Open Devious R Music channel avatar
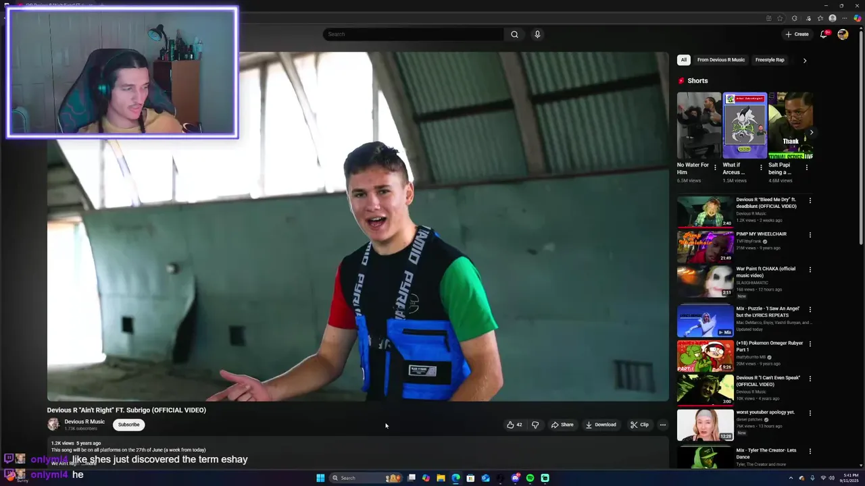The width and height of the screenshot is (865, 486). [x=53, y=424]
